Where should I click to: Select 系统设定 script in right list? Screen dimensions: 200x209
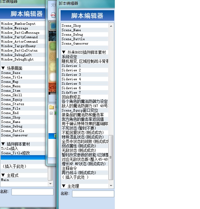click(x=85, y=57)
